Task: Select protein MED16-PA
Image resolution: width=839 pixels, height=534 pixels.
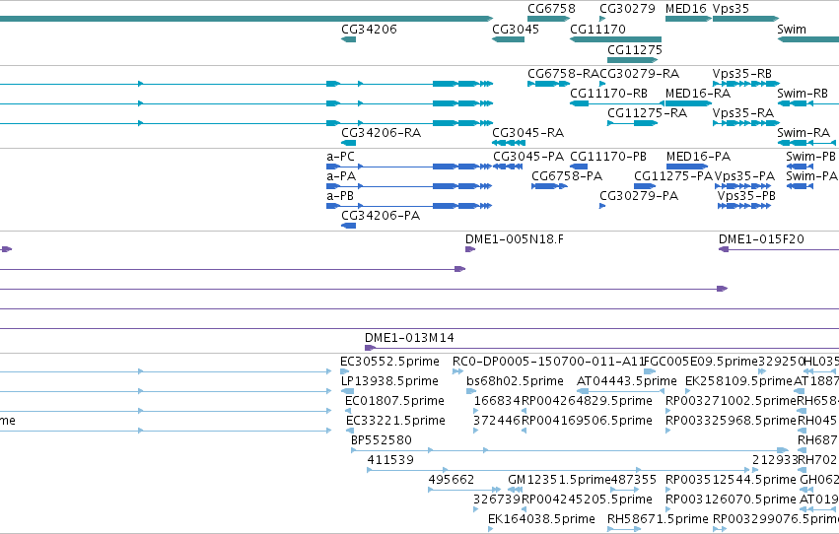Action: (687, 167)
